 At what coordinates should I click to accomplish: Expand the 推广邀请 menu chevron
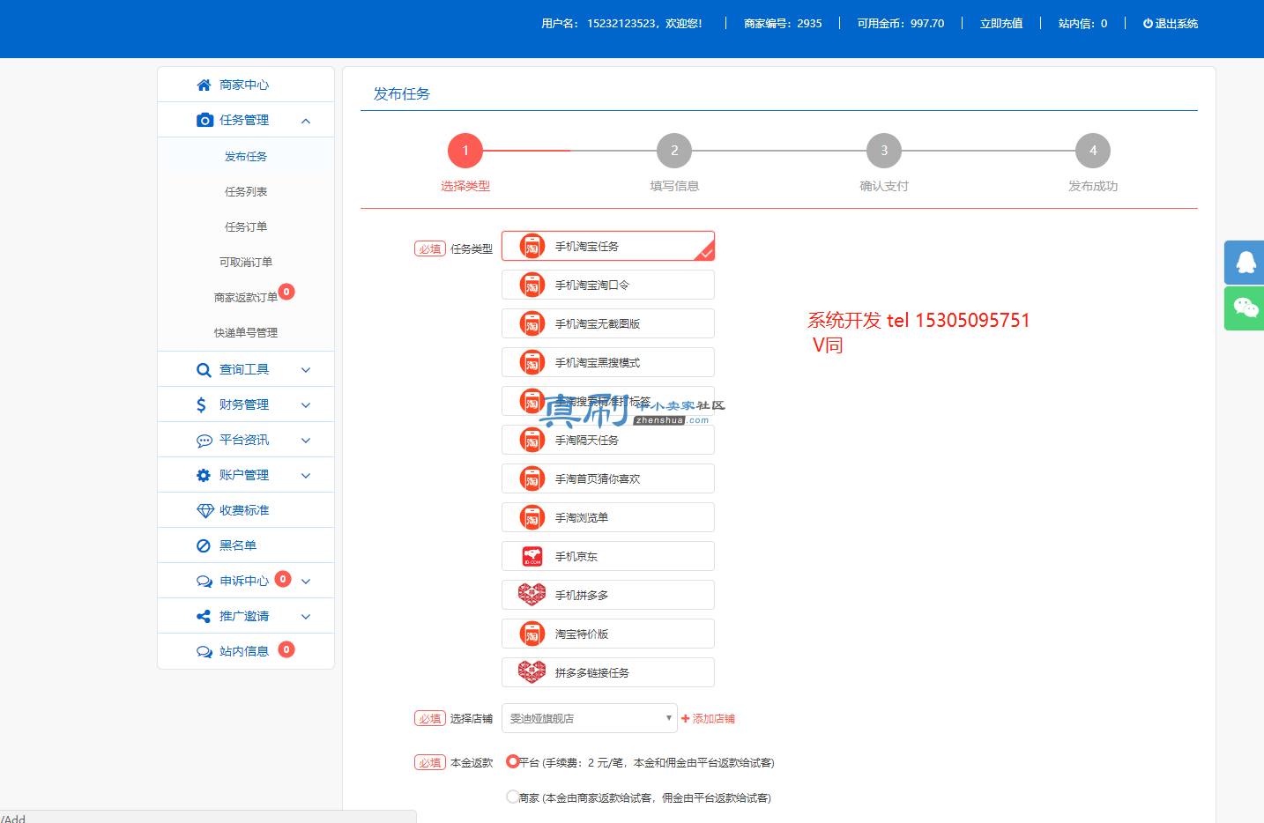coord(306,617)
